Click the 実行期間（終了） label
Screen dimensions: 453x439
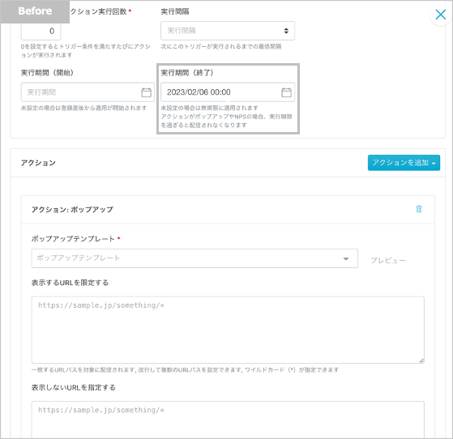tap(187, 73)
